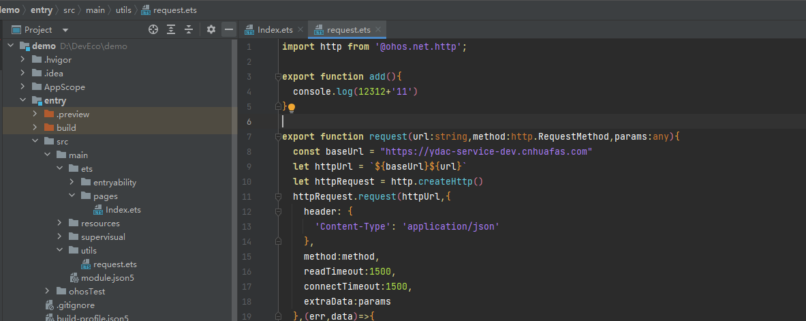Switch to the Index.ets tab

(275, 29)
